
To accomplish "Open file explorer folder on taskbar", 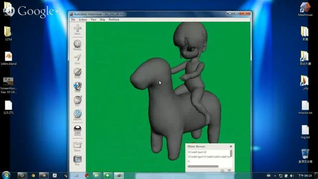I will pyautogui.click(x=96, y=176).
